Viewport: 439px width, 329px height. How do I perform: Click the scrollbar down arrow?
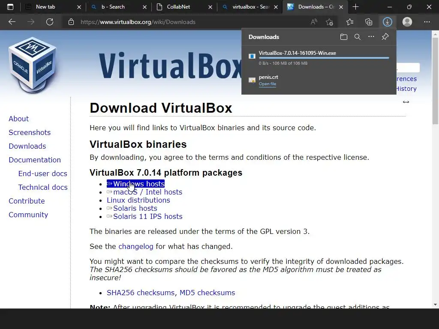[x=435, y=305]
